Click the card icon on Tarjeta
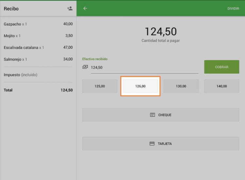This screenshot has height=180, width=245. tap(152, 144)
